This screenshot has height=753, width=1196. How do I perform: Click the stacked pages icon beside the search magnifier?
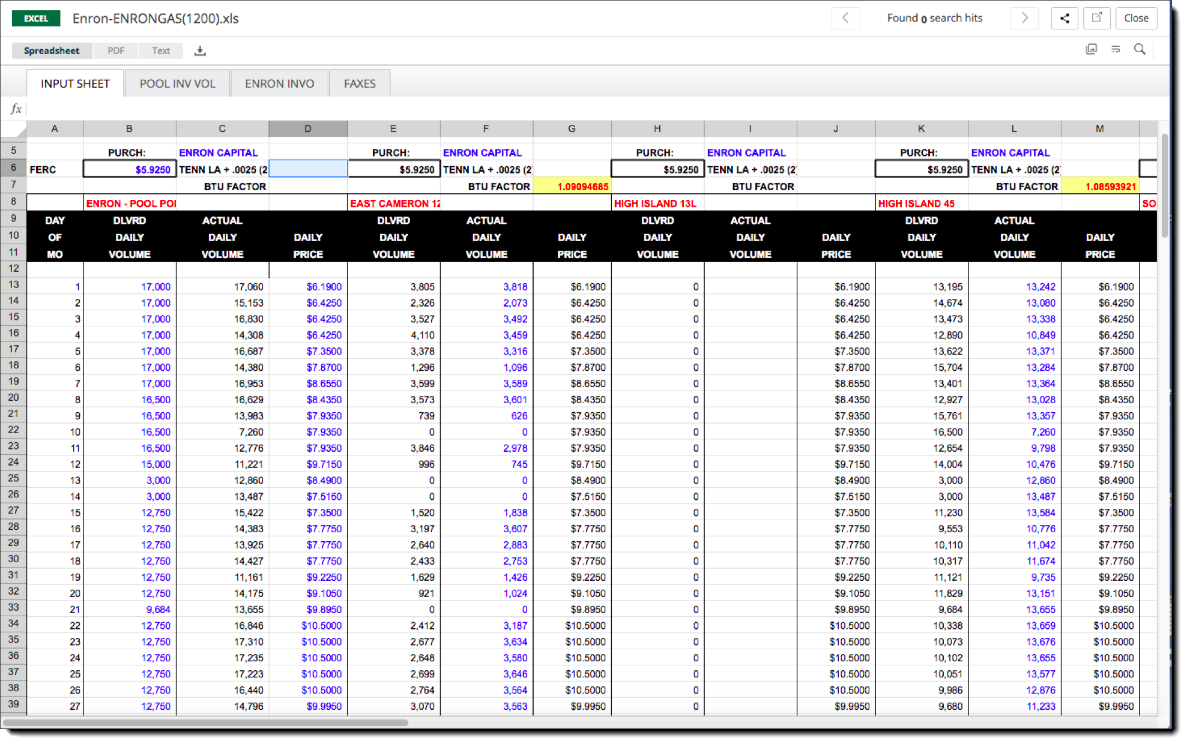click(x=1092, y=49)
